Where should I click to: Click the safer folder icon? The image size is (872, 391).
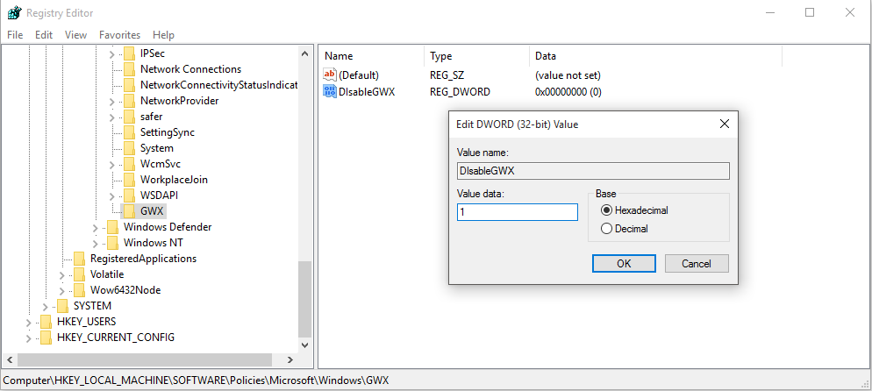[129, 117]
